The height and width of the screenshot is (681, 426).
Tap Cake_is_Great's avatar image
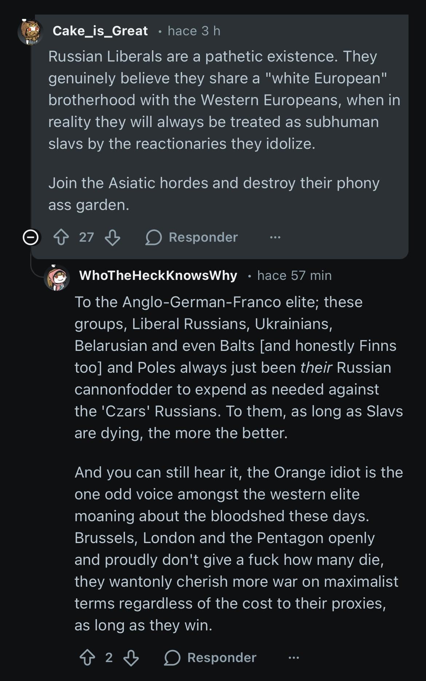(31, 32)
